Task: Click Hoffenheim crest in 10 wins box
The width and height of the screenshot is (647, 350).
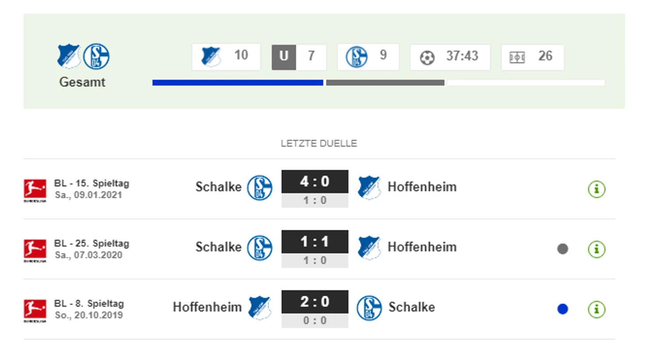Action: tap(211, 57)
